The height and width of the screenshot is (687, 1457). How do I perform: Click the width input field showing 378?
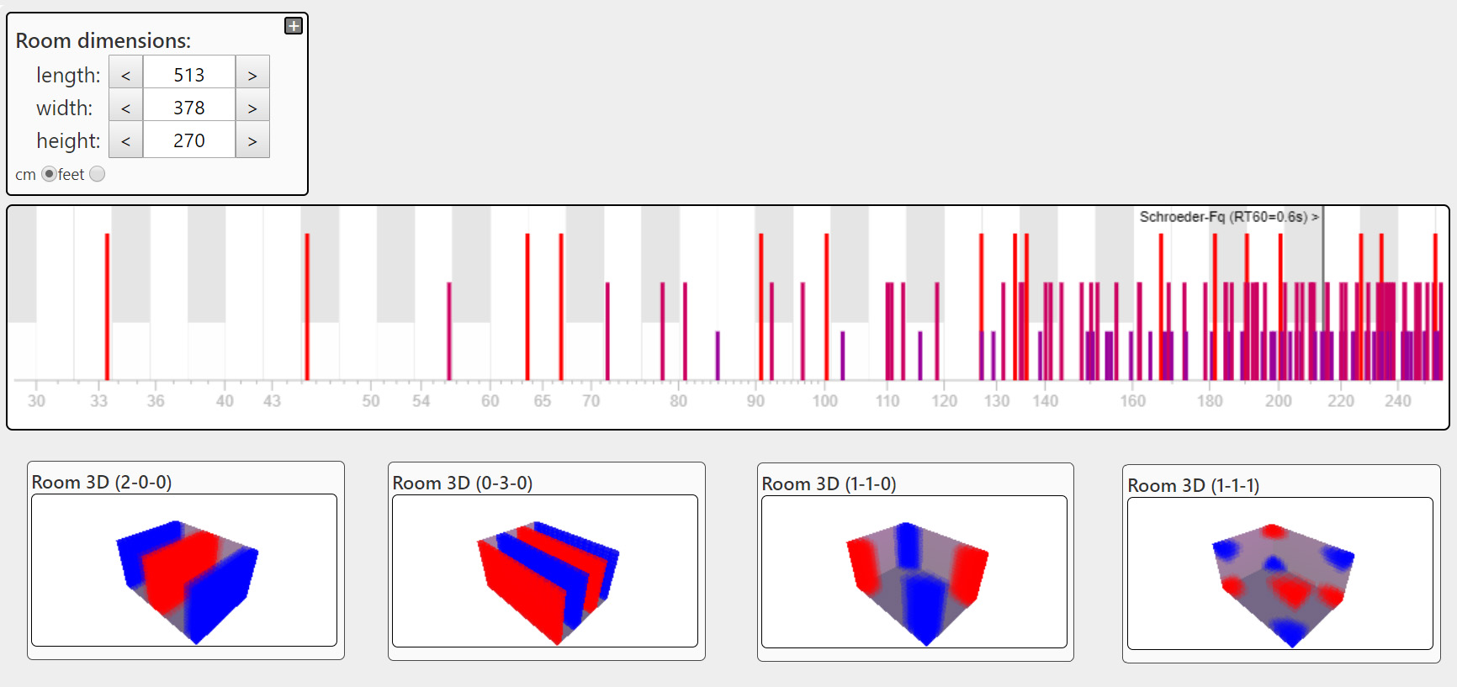pos(189,108)
